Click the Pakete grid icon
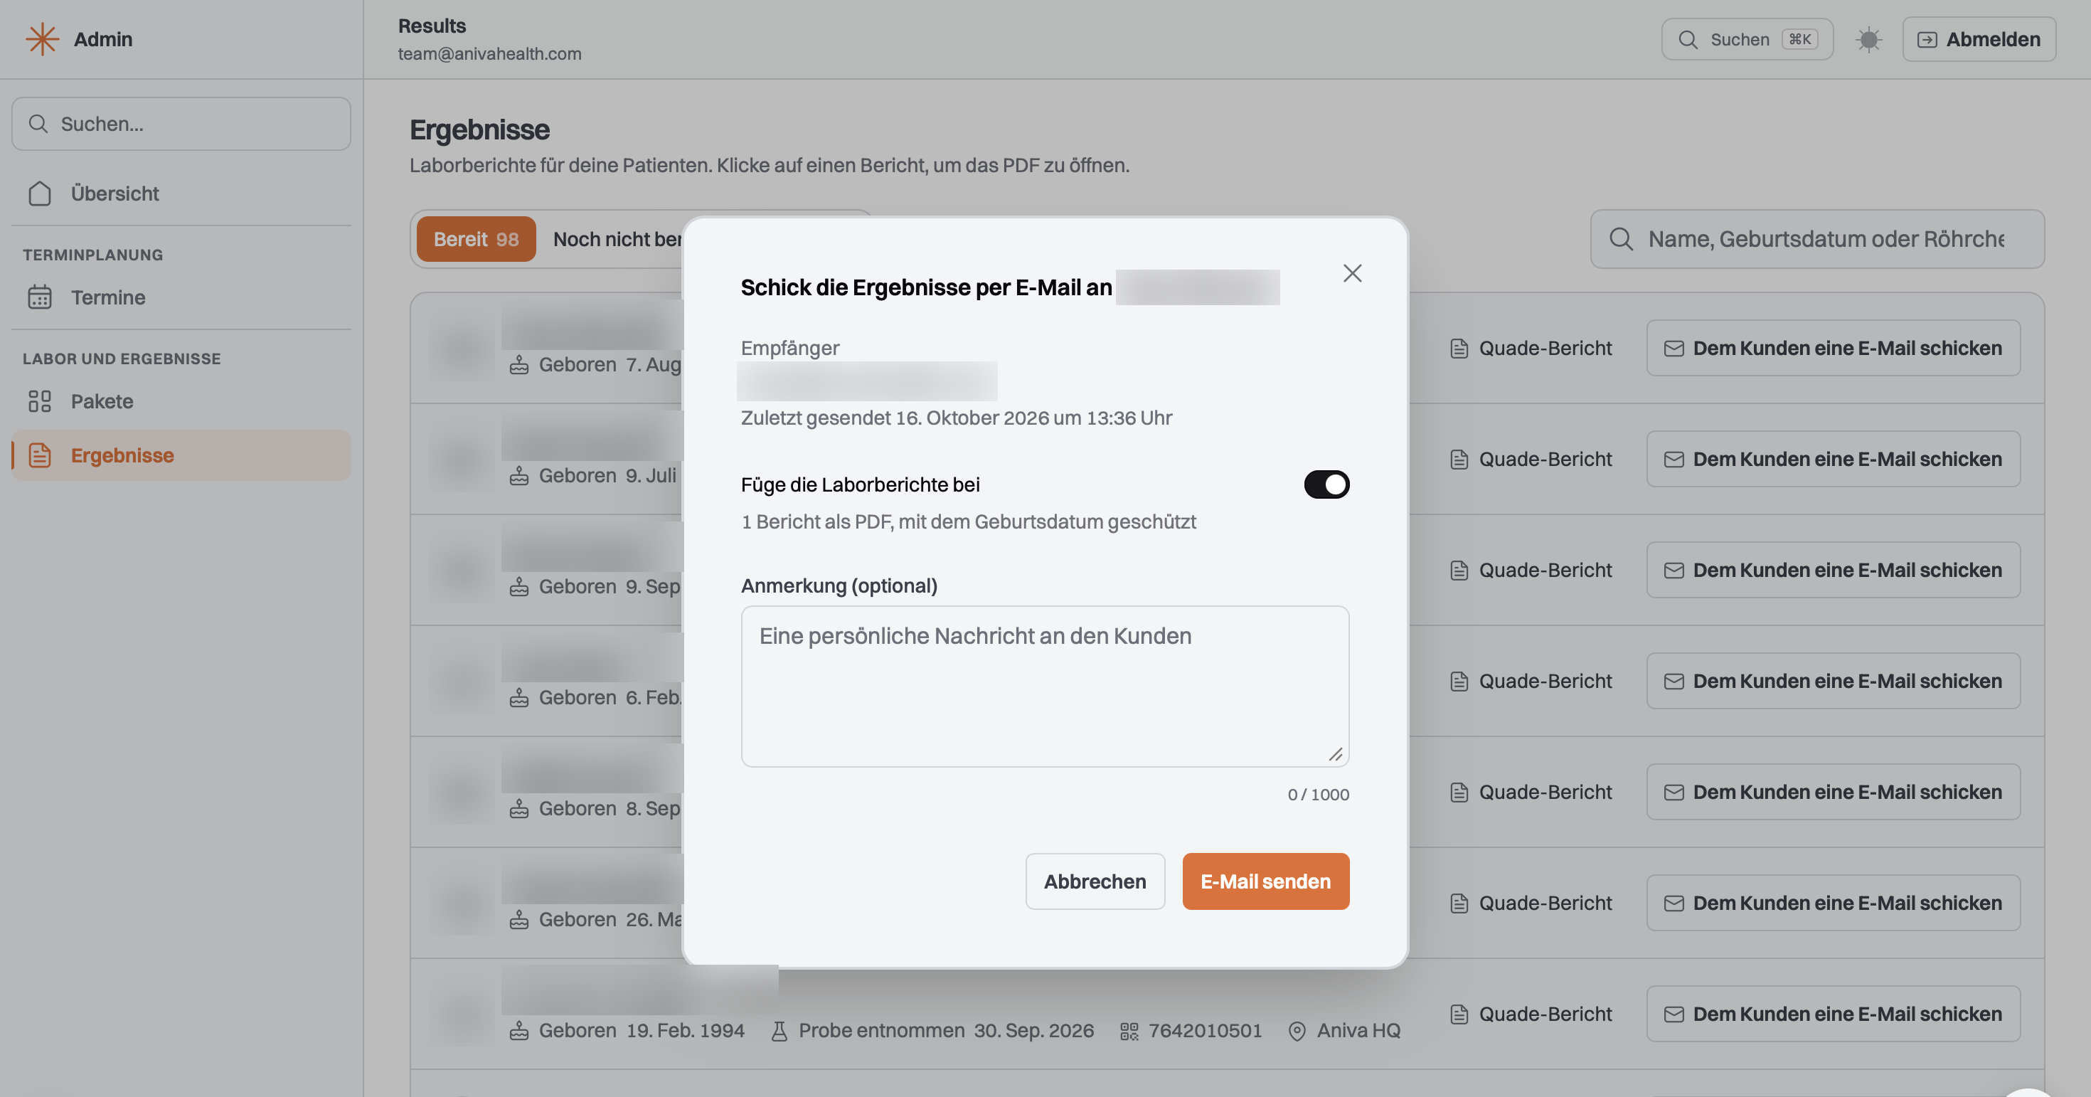The height and width of the screenshot is (1097, 2091). click(x=40, y=401)
